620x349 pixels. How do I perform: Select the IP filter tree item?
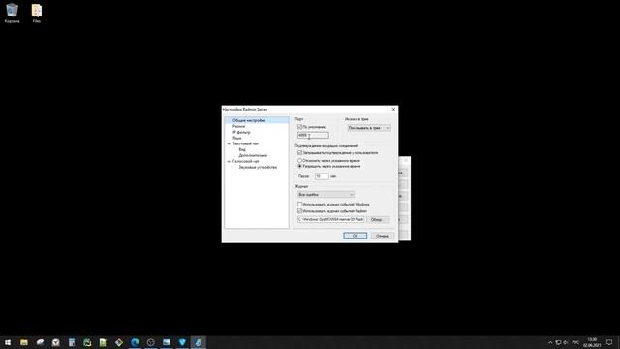click(x=241, y=132)
